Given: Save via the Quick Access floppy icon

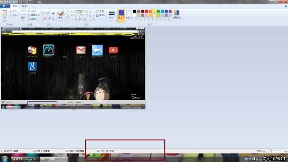Looking at the screenshot, I should [7, 2].
